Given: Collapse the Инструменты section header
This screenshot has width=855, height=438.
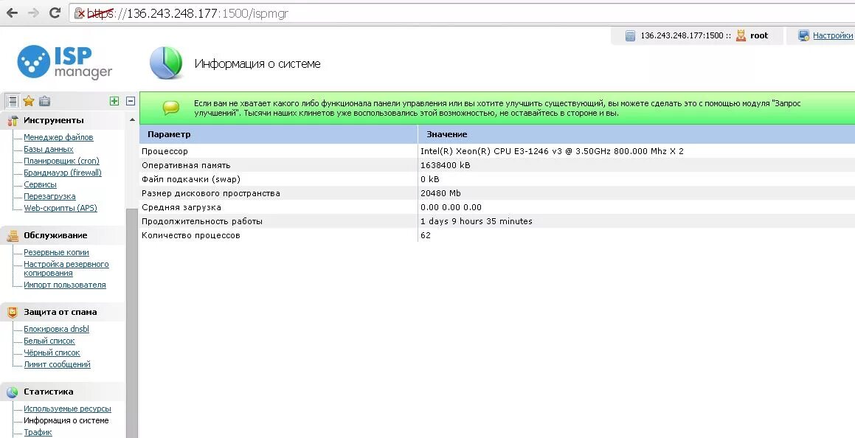Looking at the screenshot, I should click(x=63, y=120).
